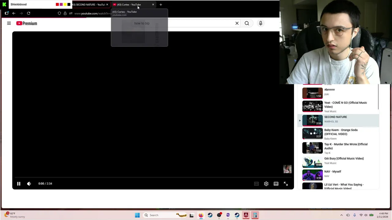Reload the YouTube page

tap(28, 13)
